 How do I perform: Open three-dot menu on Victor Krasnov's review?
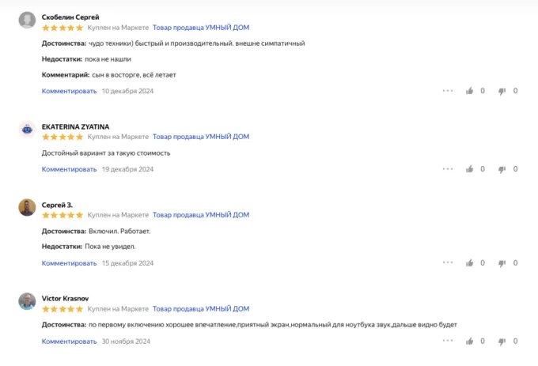[x=448, y=341]
